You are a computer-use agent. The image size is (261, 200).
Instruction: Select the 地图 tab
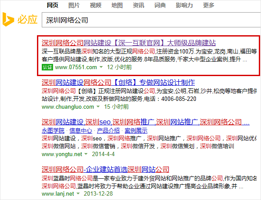coord(117,5)
